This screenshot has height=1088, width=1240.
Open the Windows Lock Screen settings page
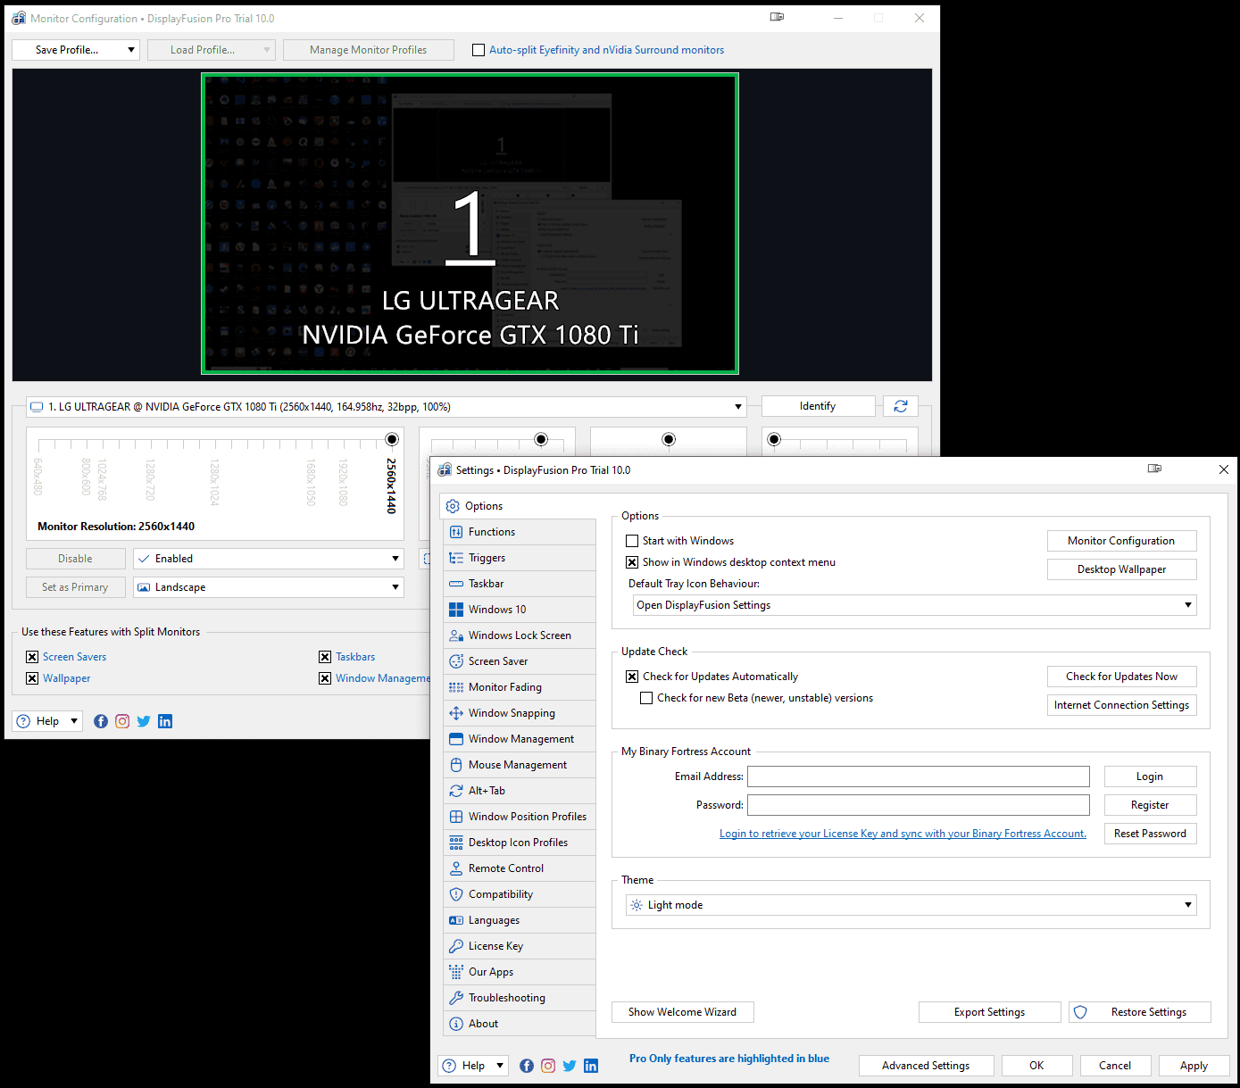[520, 635]
